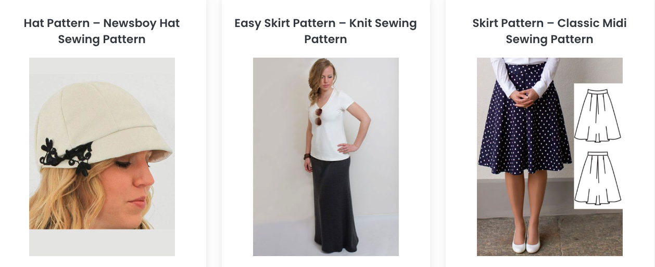Open the Newsboy Hat Sewing Pattern title link
655x267 pixels.
coord(102,31)
